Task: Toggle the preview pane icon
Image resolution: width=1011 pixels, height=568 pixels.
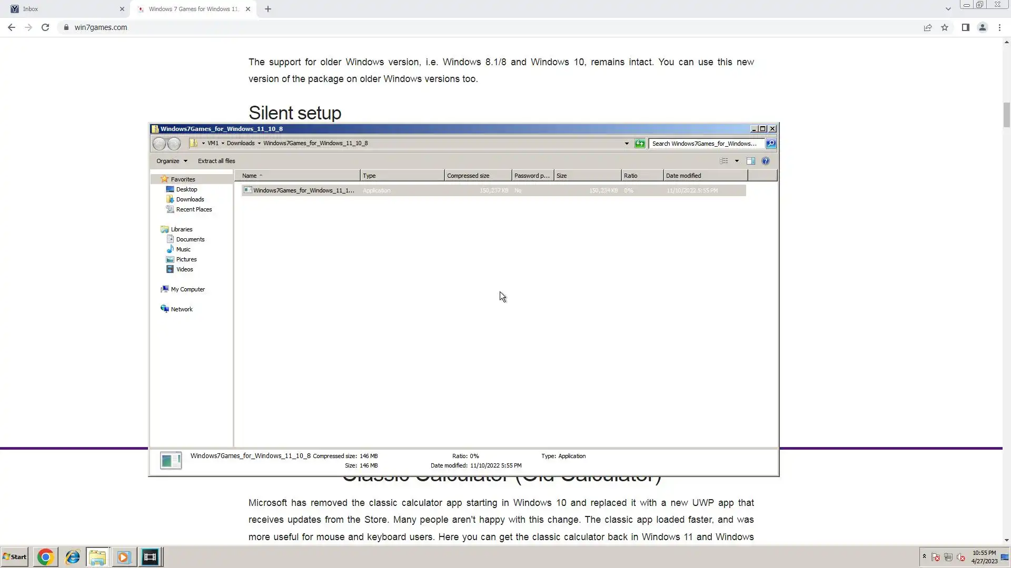Action: coord(751,161)
